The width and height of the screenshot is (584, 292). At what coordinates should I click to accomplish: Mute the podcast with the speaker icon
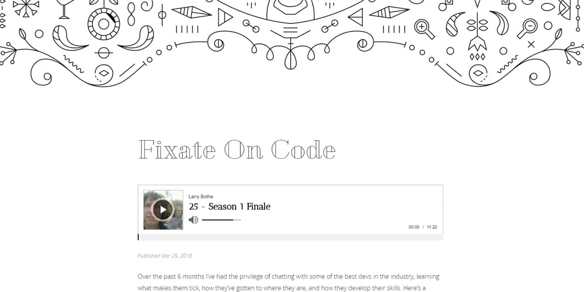pos(193,220)
